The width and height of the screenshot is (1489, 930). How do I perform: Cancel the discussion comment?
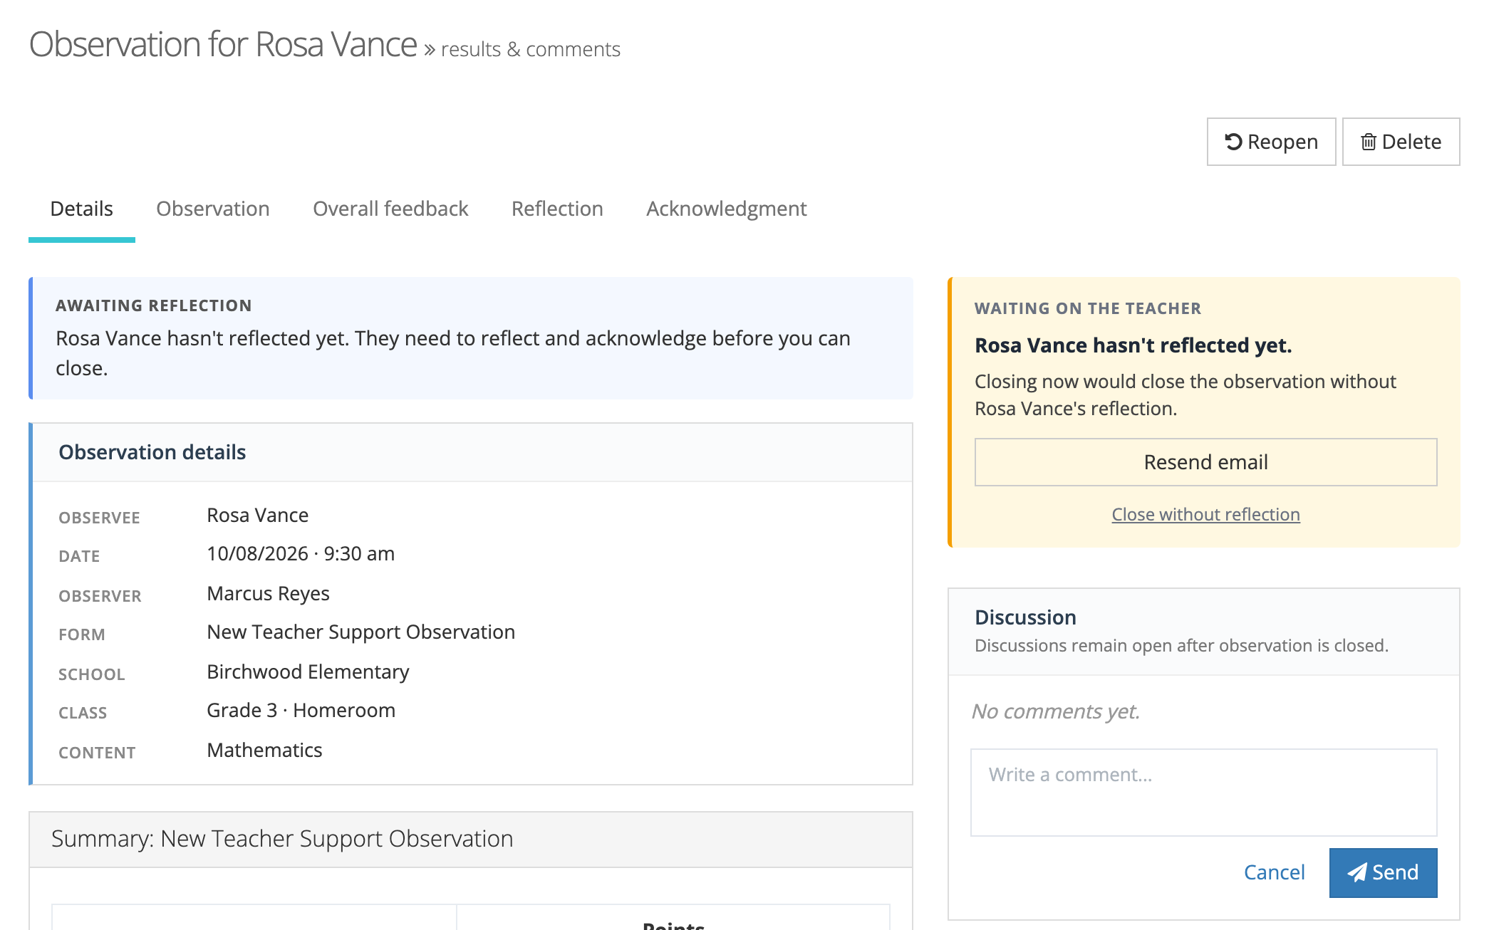(1274, 872)
